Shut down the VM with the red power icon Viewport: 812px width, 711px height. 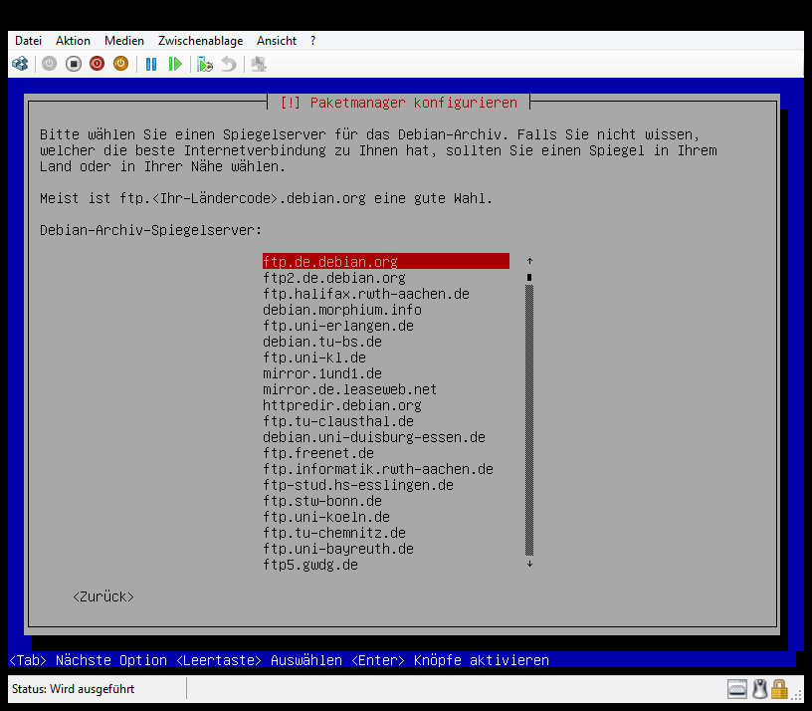(97, 64)
